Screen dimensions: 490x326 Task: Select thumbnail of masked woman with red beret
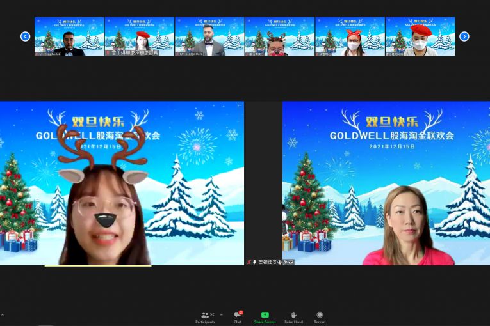point(420,36)
